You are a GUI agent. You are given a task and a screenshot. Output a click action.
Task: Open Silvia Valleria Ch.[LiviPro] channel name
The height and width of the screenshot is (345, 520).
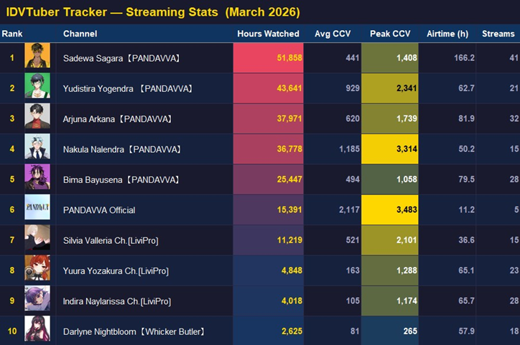(x=111, y=241)
